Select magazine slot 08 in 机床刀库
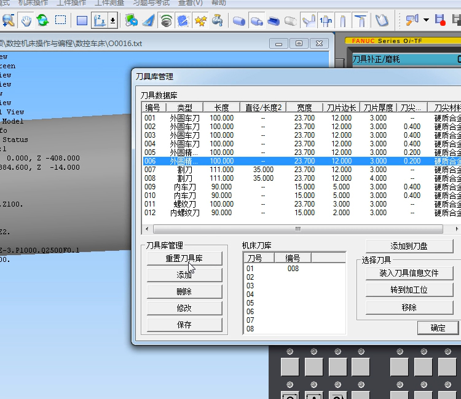Screen dimensions: 461x399 295,329
